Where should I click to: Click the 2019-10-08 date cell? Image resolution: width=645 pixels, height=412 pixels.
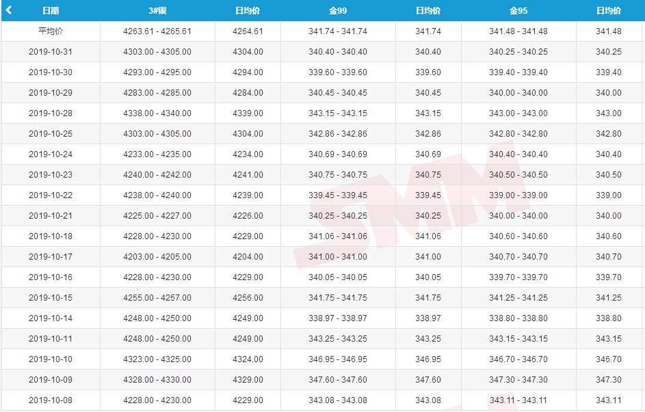point(51,400)
